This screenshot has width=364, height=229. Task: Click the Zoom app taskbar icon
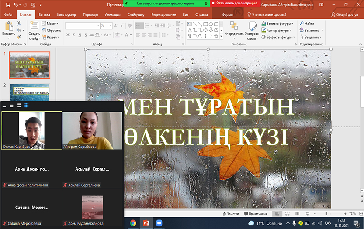click(x=159, y=223)
